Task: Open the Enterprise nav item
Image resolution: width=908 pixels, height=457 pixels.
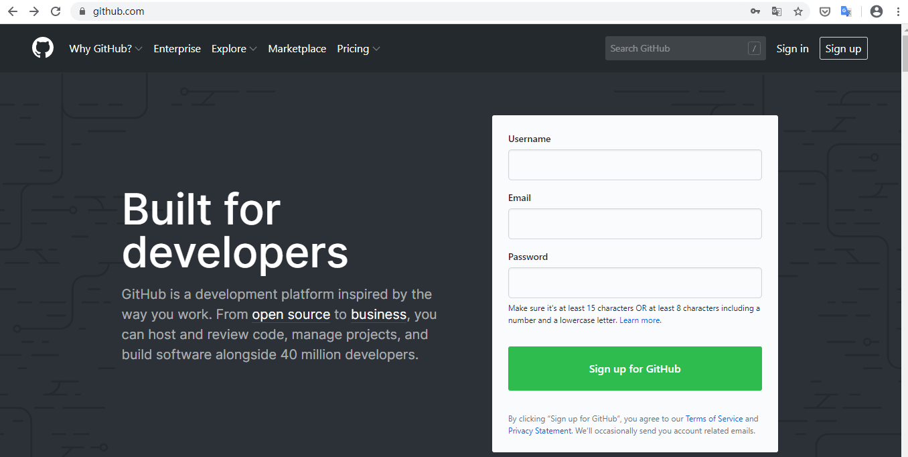Action: (x=177, y=48)
